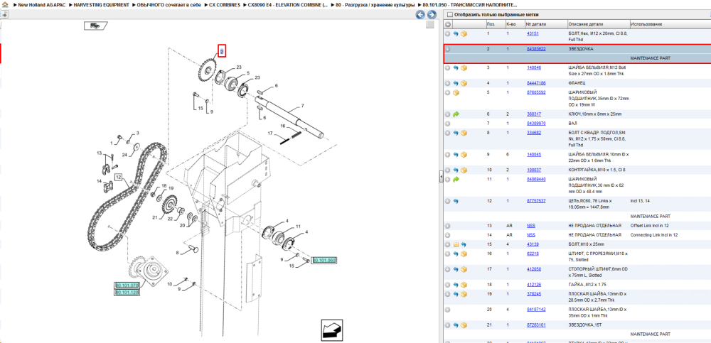
Task: Click box icon for part 334682
Action: click(464, 133)
